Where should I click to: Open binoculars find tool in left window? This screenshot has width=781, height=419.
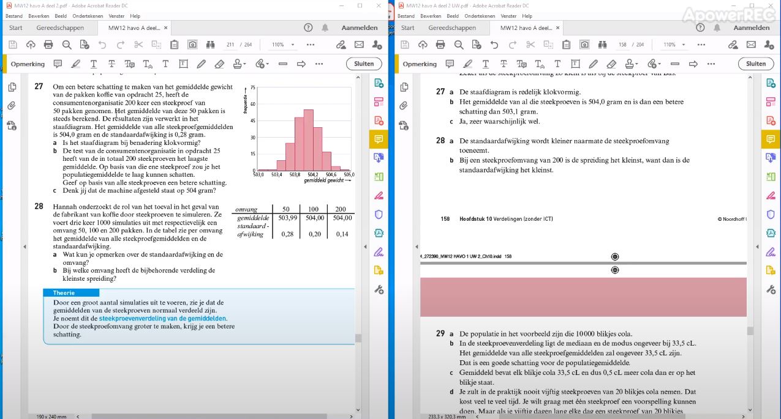210,45
